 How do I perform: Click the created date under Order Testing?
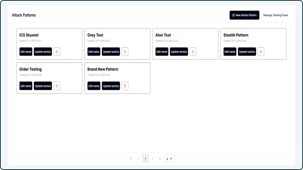[x=30, y=75]
